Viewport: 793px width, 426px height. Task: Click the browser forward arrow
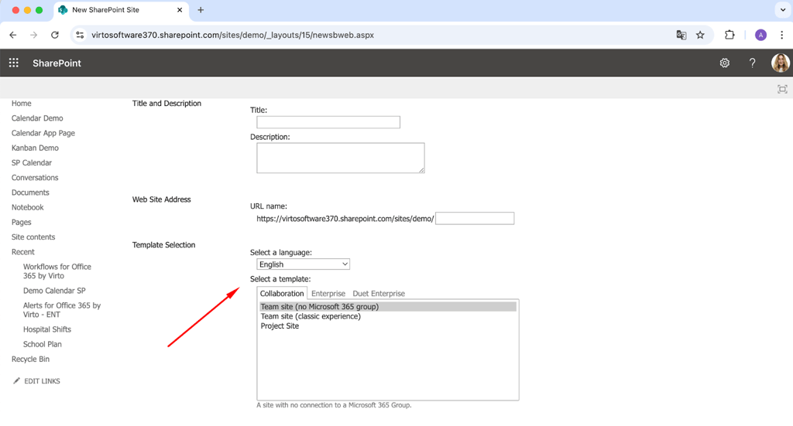(34, 36)
